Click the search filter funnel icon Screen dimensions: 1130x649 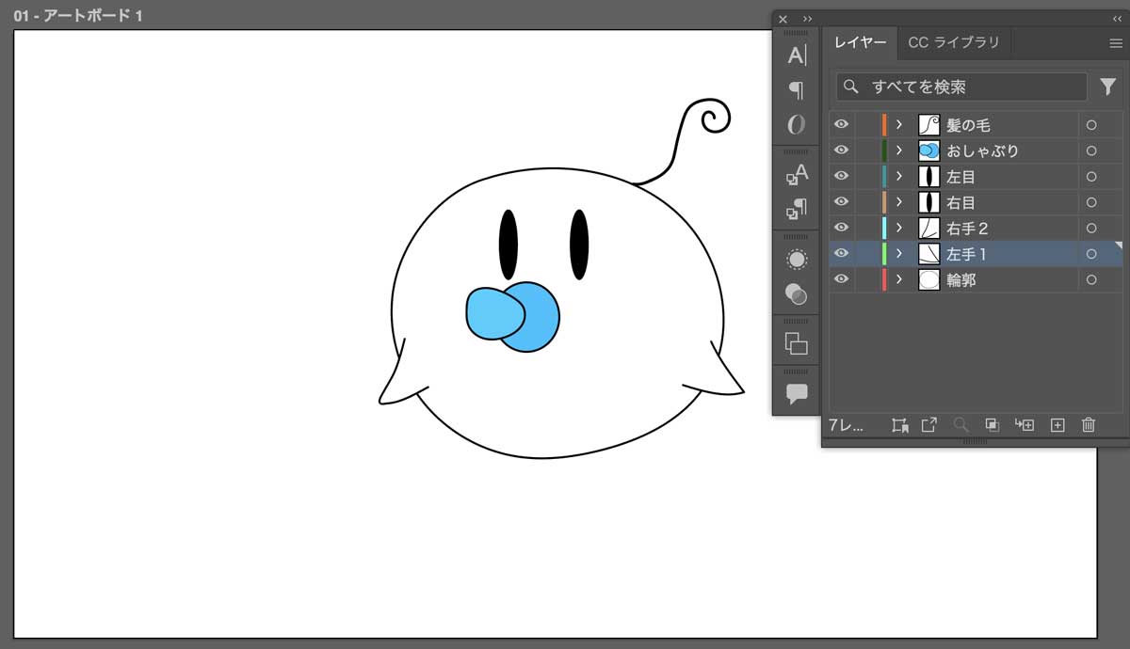[x=1107, y=87]
